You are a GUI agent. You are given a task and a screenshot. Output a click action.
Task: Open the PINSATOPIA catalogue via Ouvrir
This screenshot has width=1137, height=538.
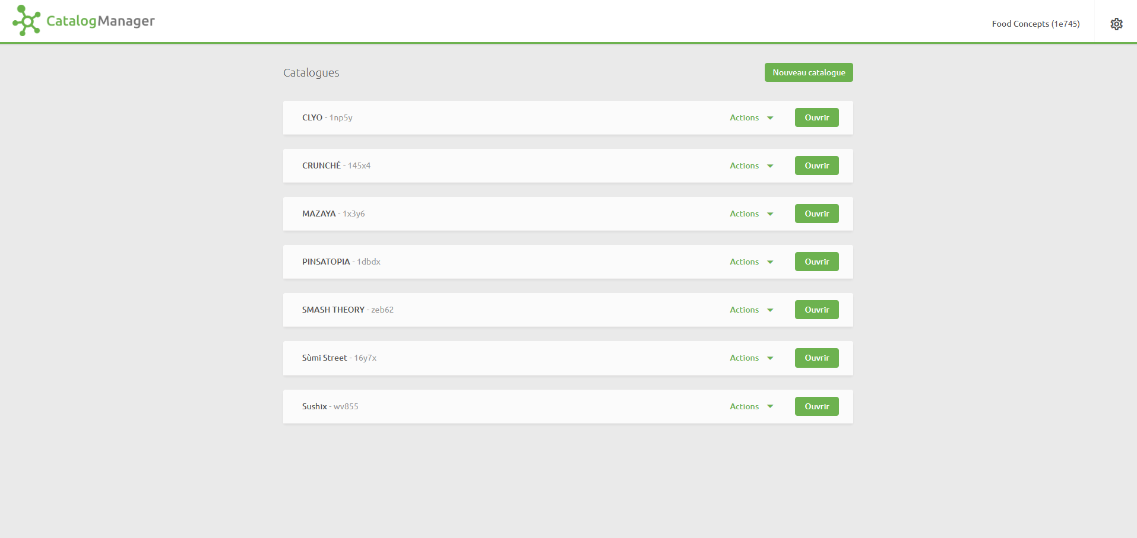tap(816, 262)
